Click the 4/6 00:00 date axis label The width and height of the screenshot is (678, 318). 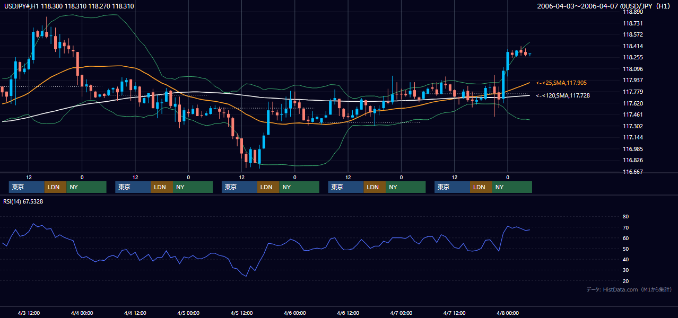coord(294,313)
